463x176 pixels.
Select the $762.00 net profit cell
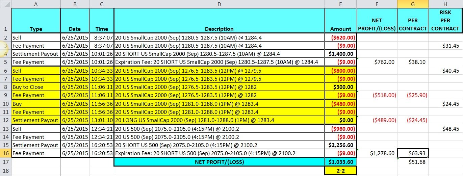point(377,62)
